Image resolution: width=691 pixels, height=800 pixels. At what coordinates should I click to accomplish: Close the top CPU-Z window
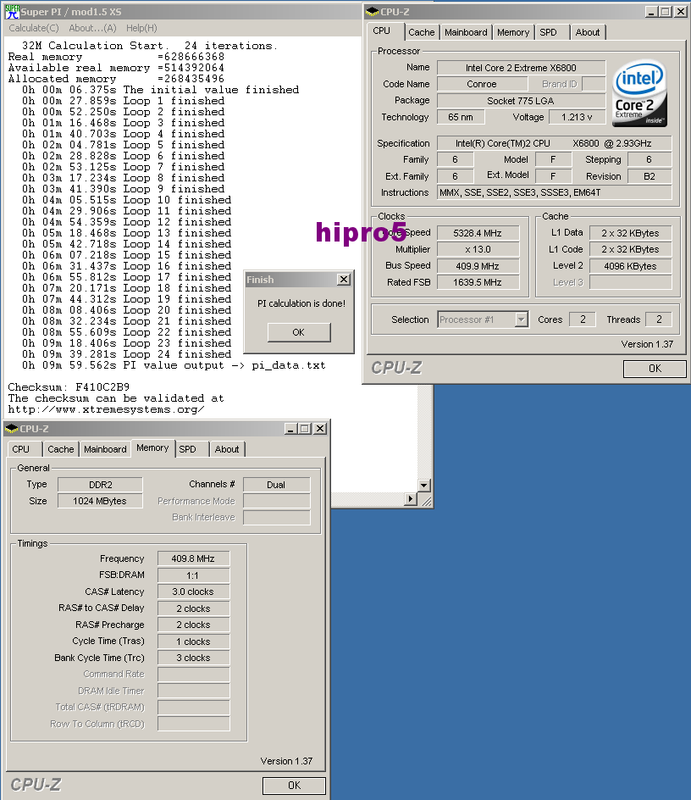[680, 11]
